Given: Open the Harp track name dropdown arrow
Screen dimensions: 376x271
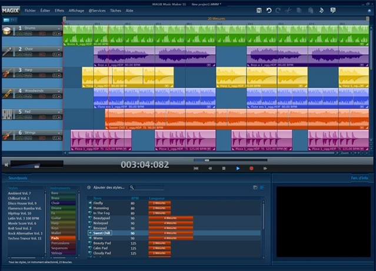Looking at the screenshot, I should (x=59, y=71).
